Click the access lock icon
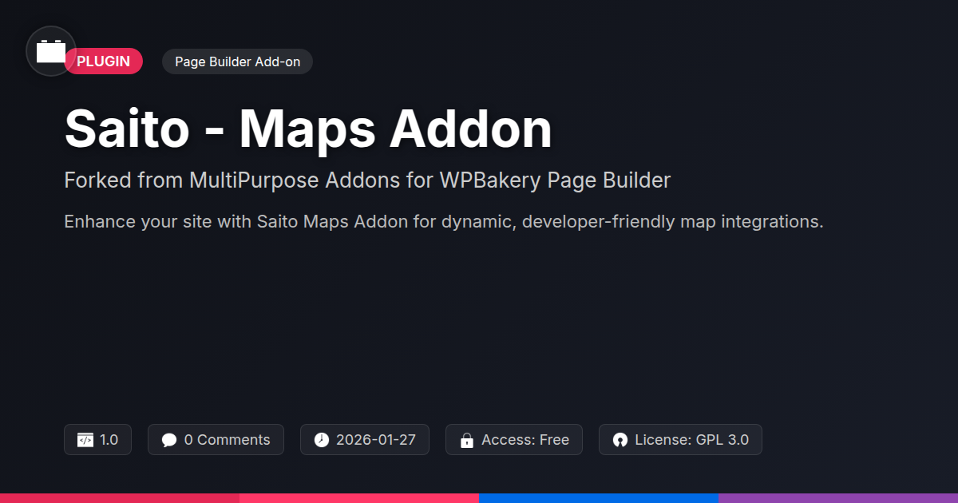The width and height of the screenshot is (958, 503). [x=467, y=440]
